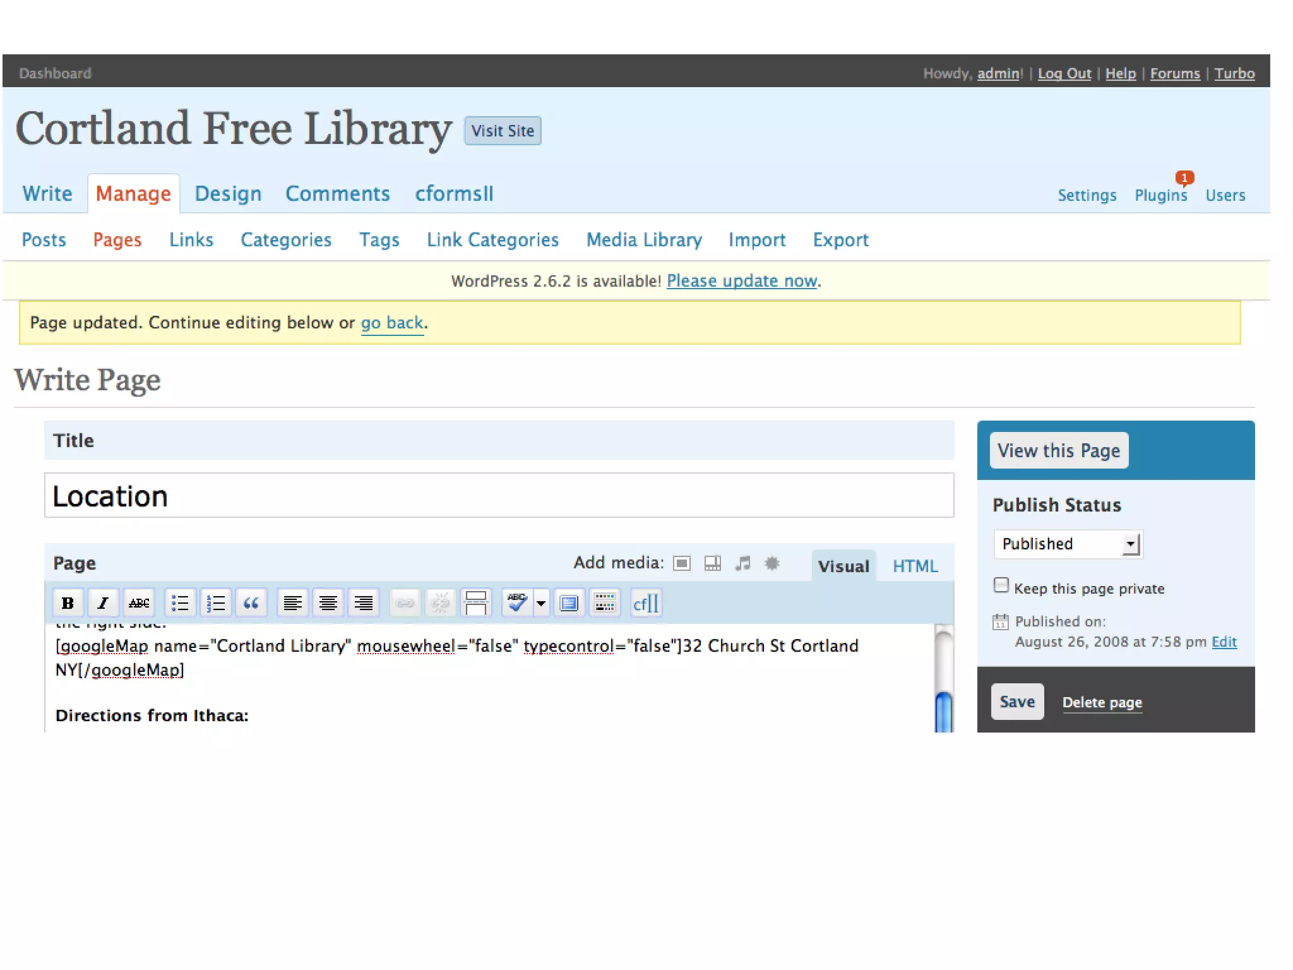Align text left
Screen dimensions: 1293x970
click(292, 603)
